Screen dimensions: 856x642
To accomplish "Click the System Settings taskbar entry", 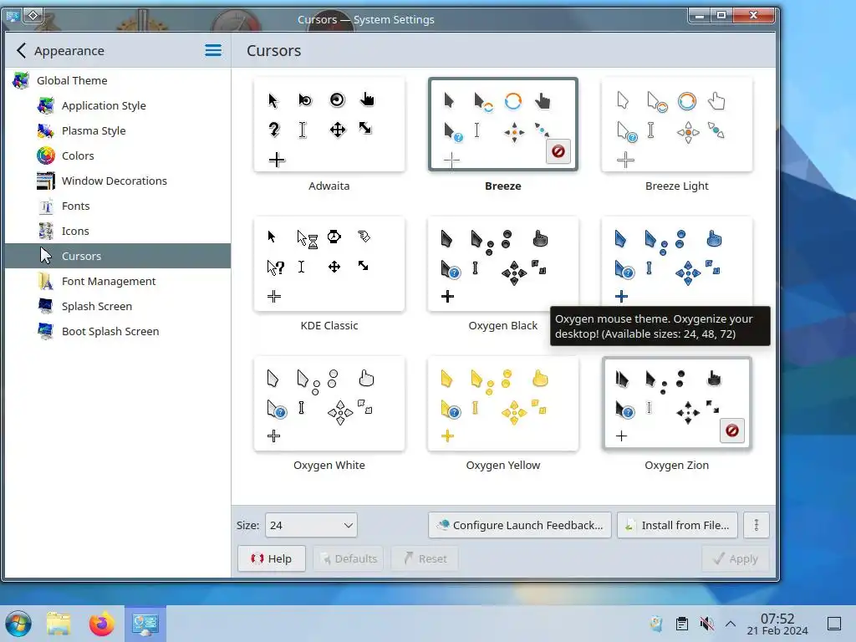I will coord(145,624).
